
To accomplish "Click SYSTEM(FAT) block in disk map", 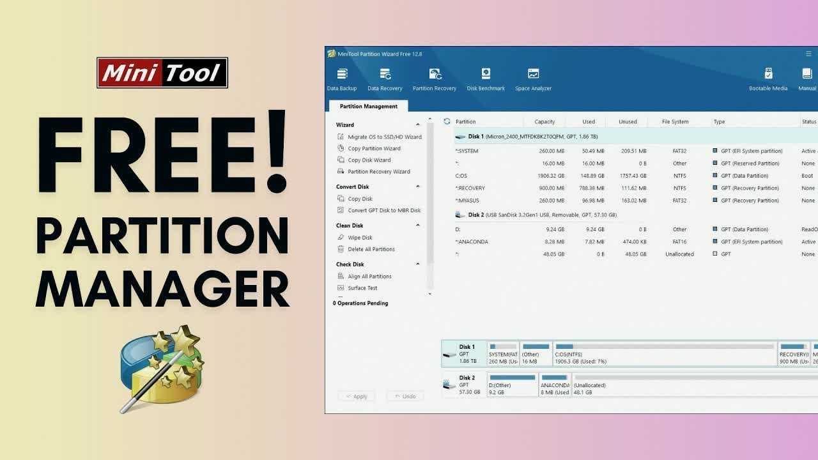I will coord(503,354).
